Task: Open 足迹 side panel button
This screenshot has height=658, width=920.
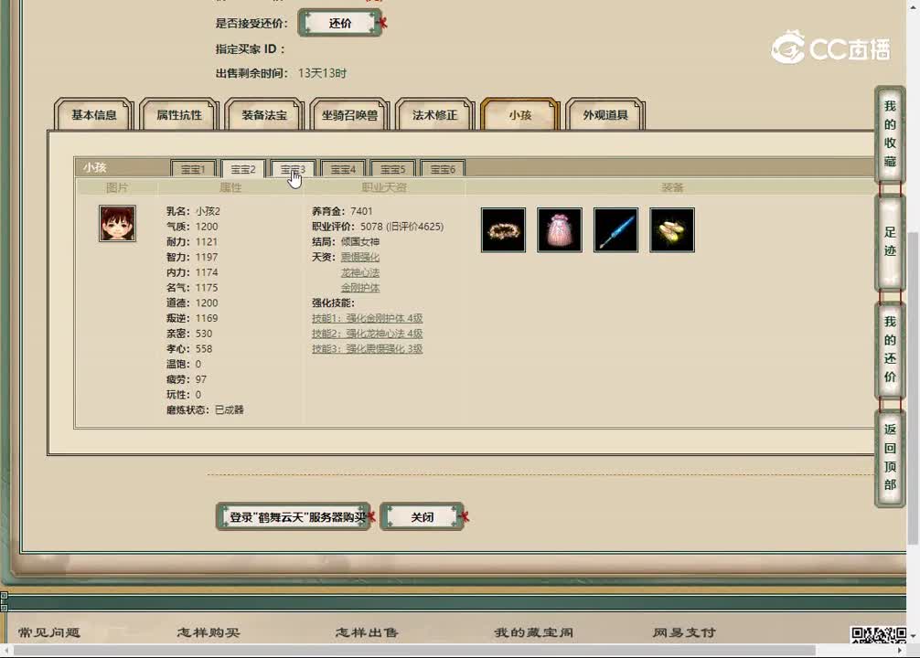Action: tap(890, 241)
